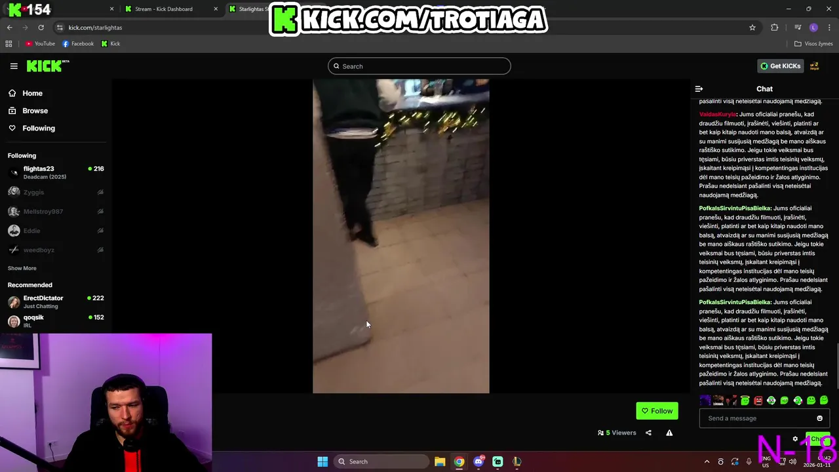The width and height of the screenshot is (839, 472).
Task: Open the Windows Start menu
Action: point(322,462)
